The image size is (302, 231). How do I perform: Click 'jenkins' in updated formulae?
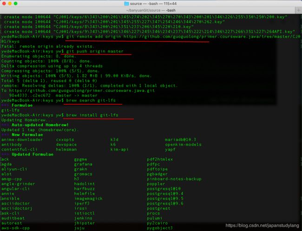(x=83, y=218)
